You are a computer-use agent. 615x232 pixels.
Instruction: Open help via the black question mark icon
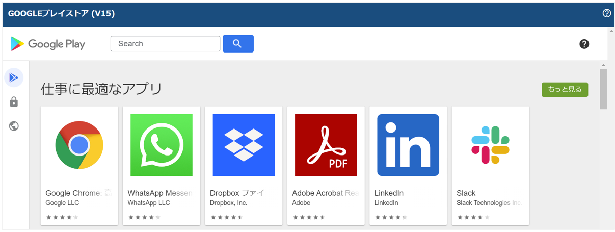(584, 44)
